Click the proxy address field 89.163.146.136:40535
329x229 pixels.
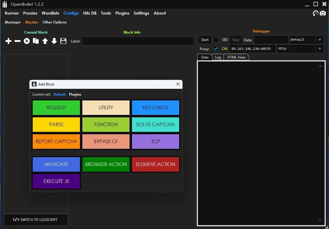pos(253,49)
